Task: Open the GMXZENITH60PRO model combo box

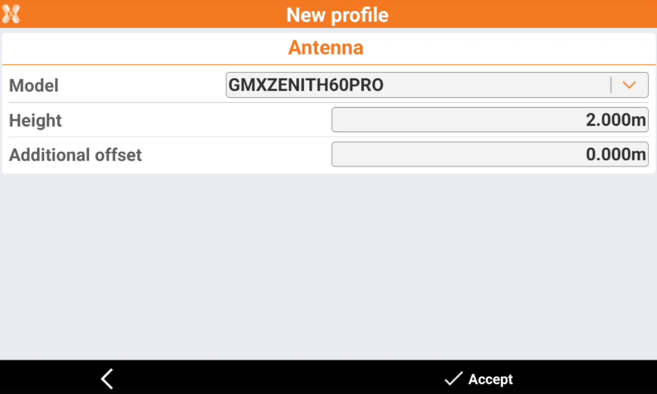Action: (437, 85)
